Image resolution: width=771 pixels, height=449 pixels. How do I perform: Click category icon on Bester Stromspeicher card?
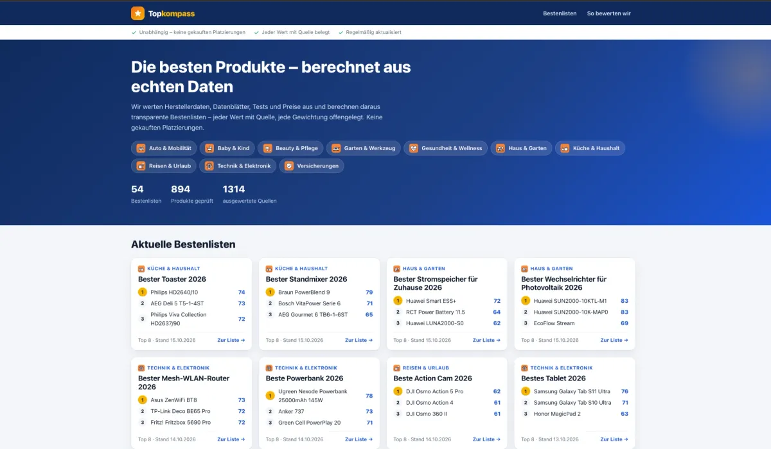pos(397,269)
